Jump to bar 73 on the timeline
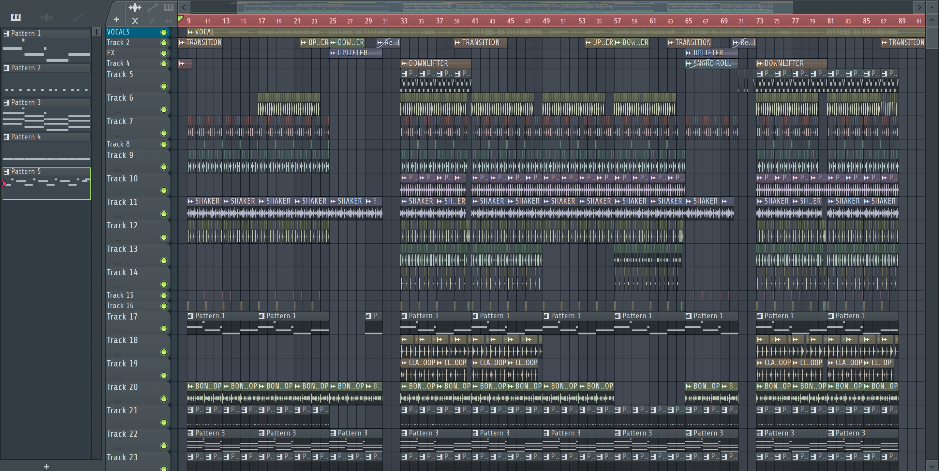 [760, 21]
